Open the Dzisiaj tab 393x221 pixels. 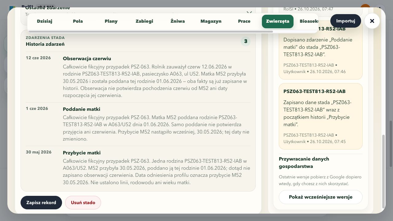(45, 21)
